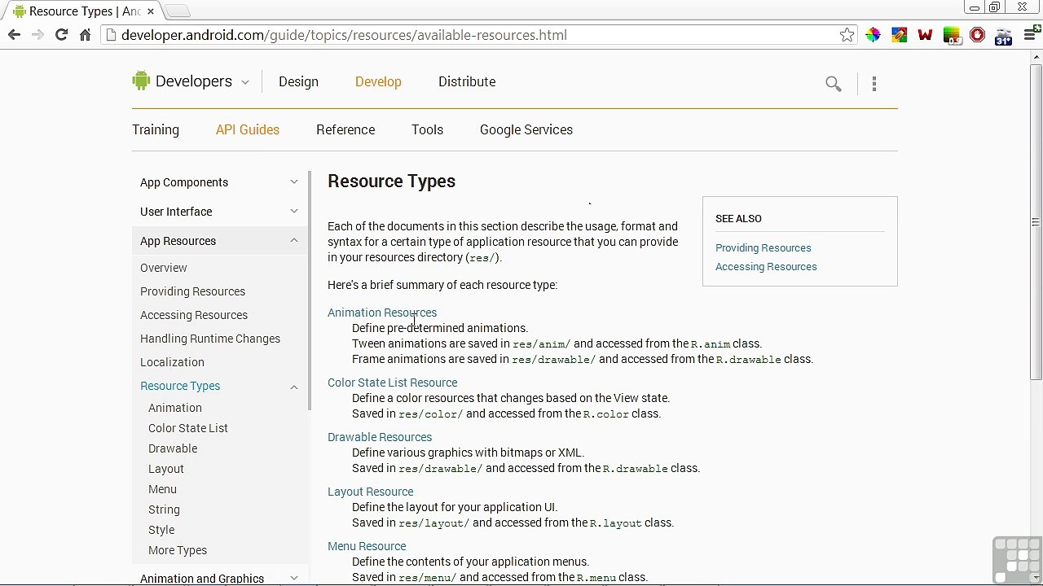The height and width of the screenshot is (586, 1043).
Task: Open Animation under Resource Types
Action: [175, 408]
